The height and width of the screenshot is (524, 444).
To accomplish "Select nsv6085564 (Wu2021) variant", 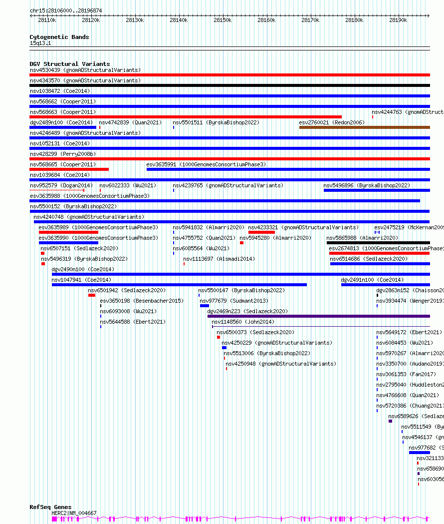I will pos(201,249).
